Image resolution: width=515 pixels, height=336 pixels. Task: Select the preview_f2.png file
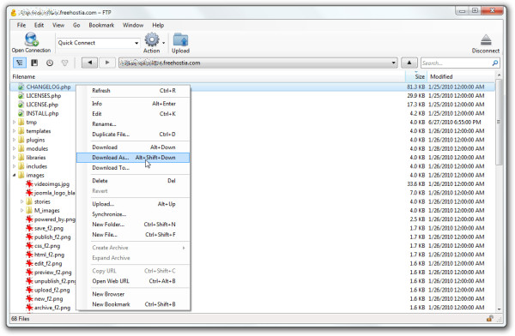[52, 273]
